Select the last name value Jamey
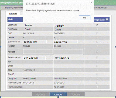The height and width of the screenshot is (98, 116). click(60, 26)
